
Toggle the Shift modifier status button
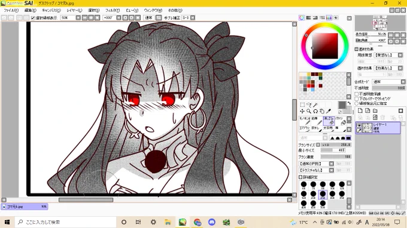point(371,213)
